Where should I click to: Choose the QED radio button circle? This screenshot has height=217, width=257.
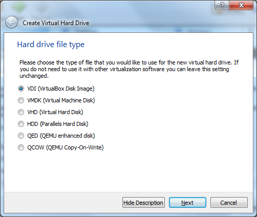click(x=21, y=136)
